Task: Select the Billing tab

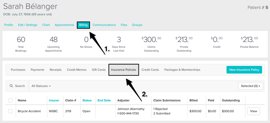Action: [x=83, y=25]
